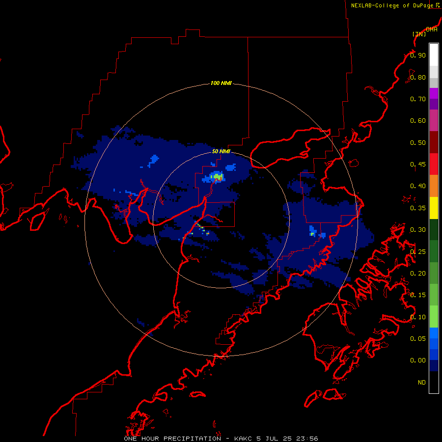
Task: Click the 100 NMI range ring label
Action: click(x=221, y=83)
